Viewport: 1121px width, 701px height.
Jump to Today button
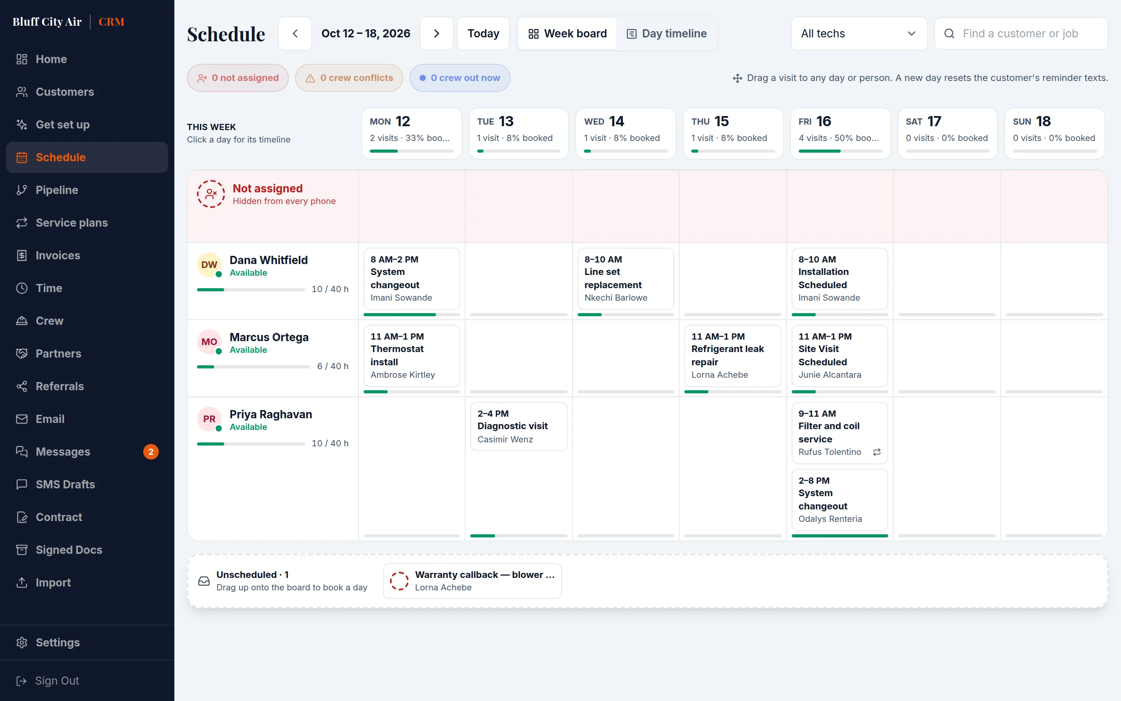coord(483,33)
